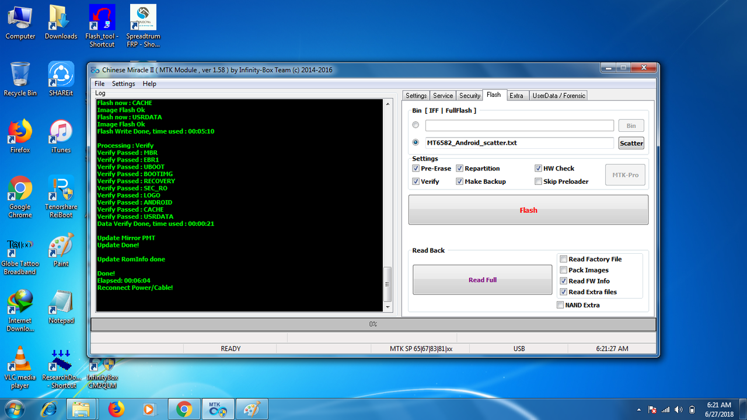
Task: Click the 0% progress bar
Action: [x=373, y=324]
